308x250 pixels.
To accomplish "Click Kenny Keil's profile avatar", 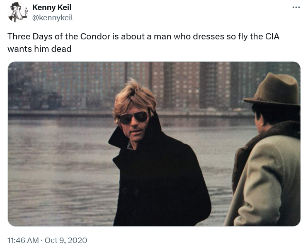I will point(16,12).
